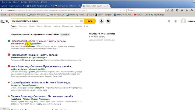Switch to Переводчик search section
The height and width of the screenshot is (110, 195).
[68, 26]
